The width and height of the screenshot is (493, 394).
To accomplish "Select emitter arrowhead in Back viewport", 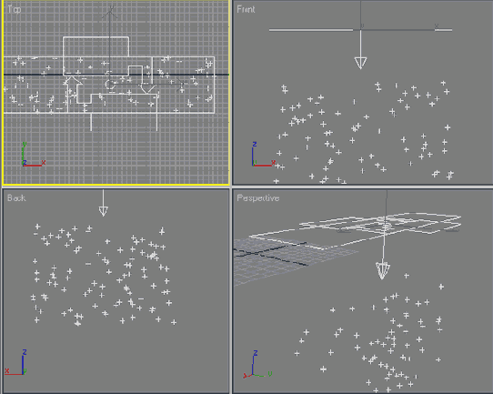I will point(103,211).
